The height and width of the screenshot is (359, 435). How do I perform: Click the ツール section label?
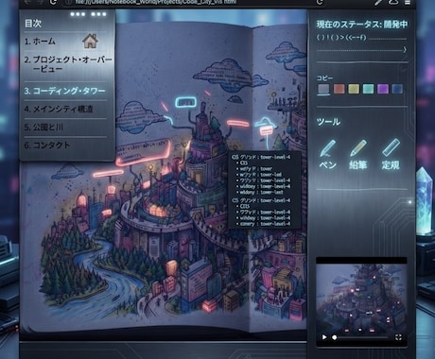point(328,122)
